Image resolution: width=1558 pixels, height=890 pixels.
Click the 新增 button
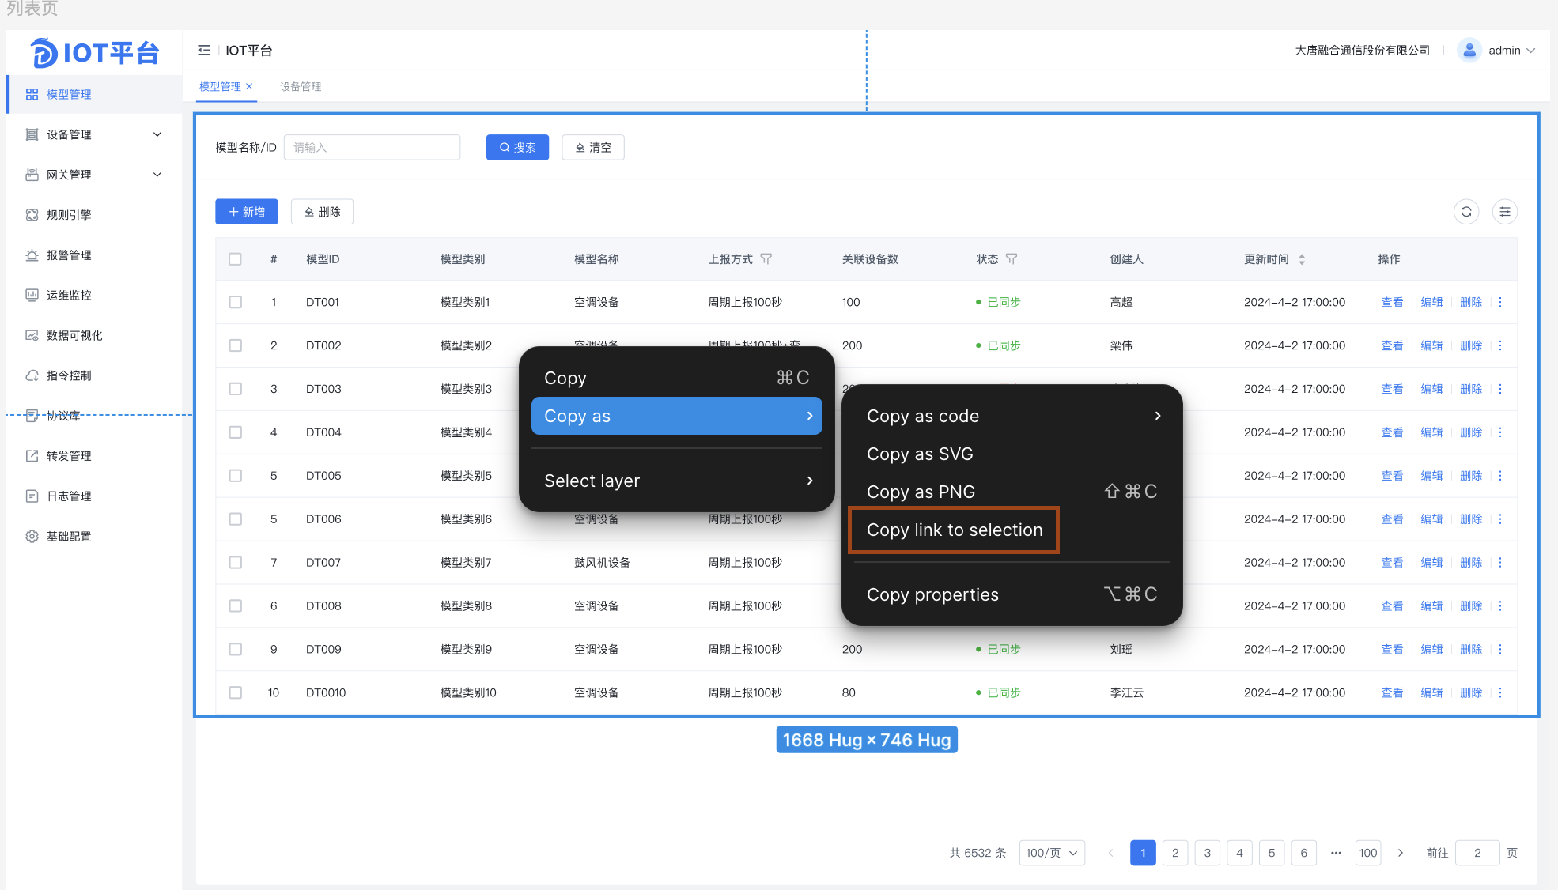pos(247,212)
